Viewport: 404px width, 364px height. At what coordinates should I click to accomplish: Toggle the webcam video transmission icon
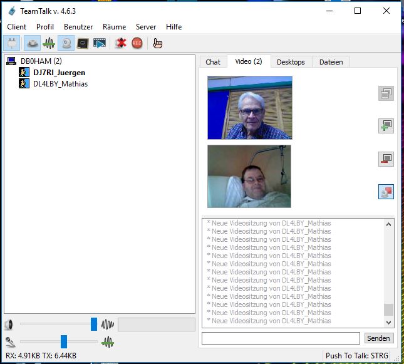coord(66,43)
